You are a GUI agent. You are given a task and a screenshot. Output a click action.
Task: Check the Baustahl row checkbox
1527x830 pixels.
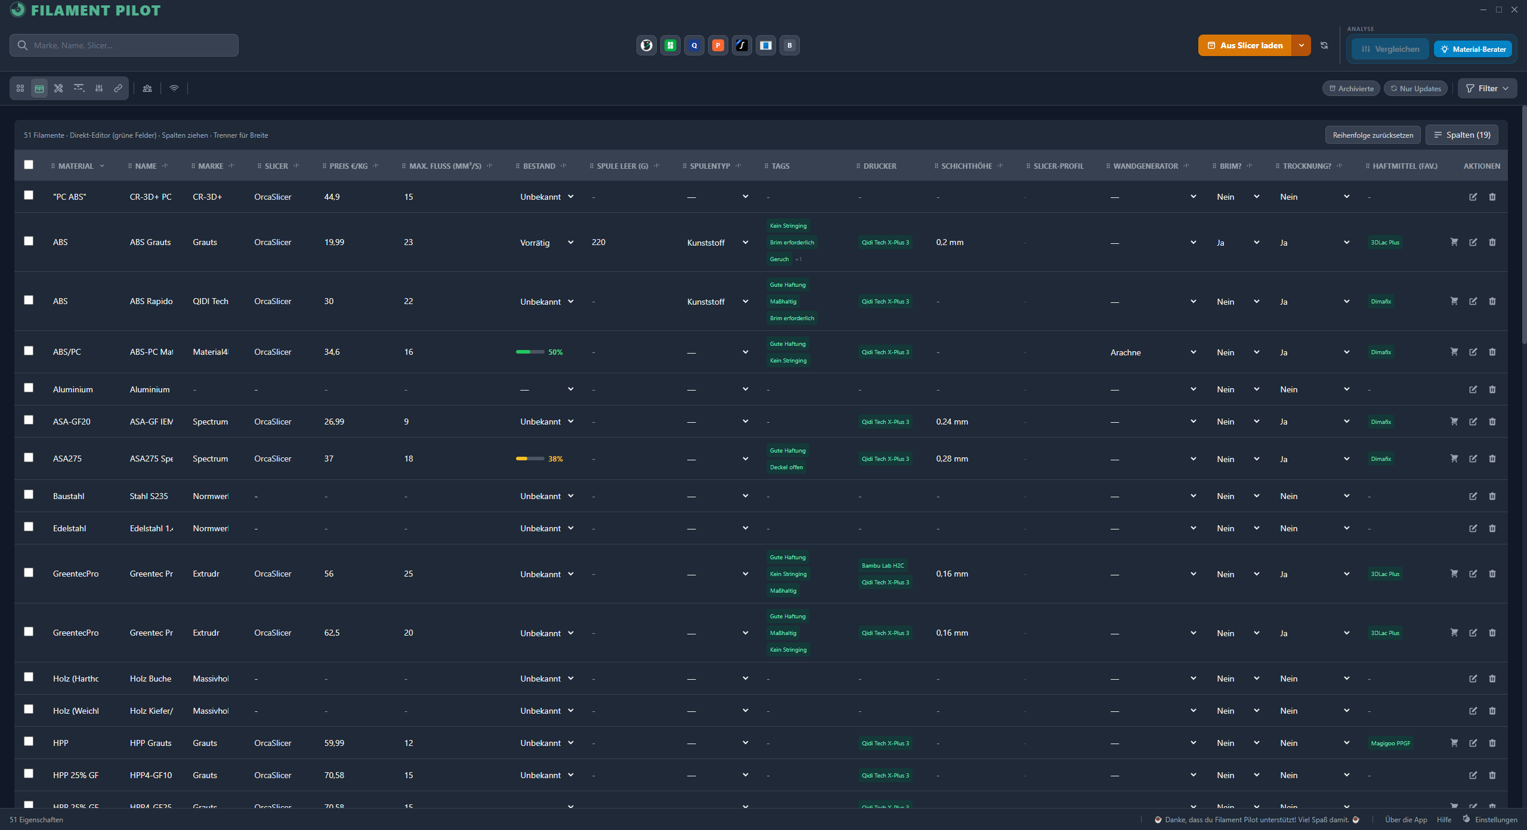(29, 494)
